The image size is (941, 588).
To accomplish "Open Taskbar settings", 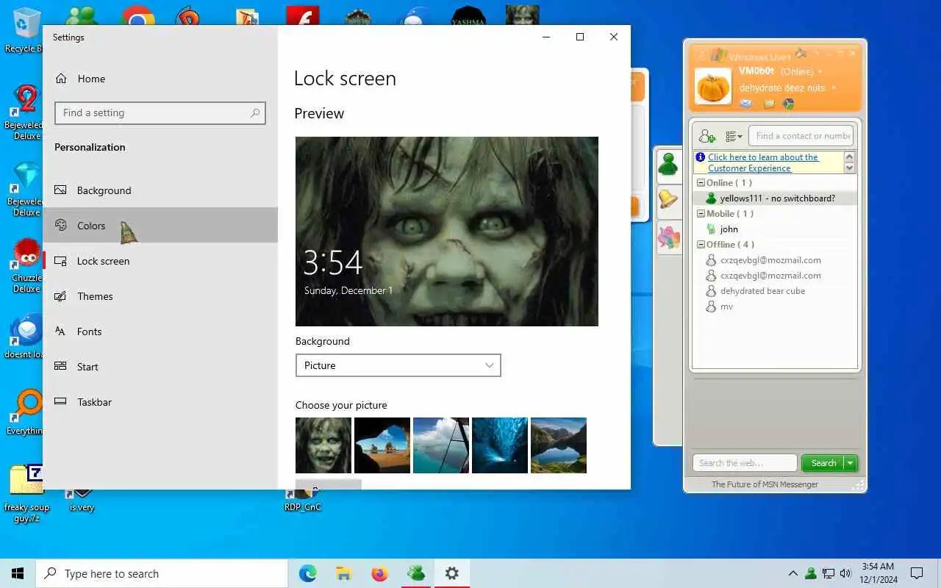I will point(160,402).
